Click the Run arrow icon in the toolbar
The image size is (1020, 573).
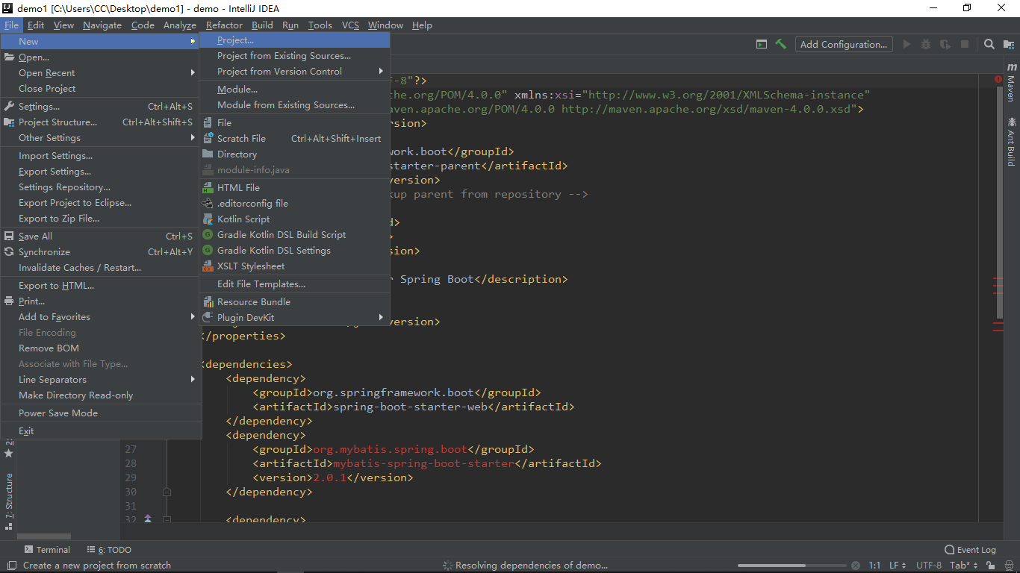[906, 44]
